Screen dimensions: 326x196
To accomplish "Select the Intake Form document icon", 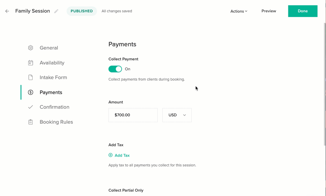I will [x=30, y=77].
